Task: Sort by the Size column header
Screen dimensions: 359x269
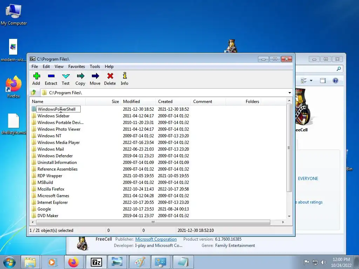Action: tap(103, 101)
